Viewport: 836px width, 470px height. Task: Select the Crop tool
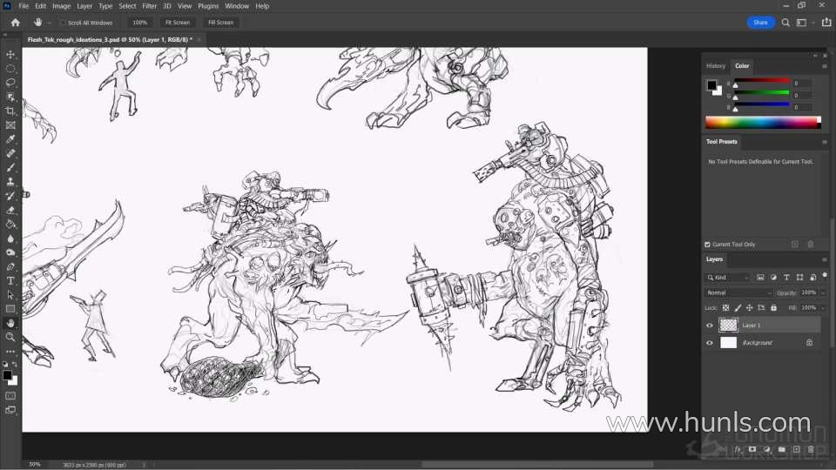(10, 111)
